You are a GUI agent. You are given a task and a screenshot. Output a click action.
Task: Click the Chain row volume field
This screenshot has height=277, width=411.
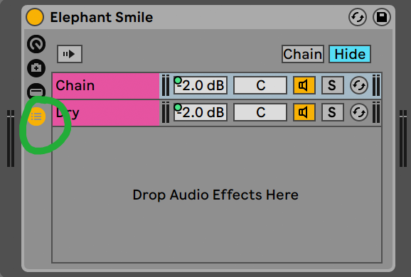[201, 85]
